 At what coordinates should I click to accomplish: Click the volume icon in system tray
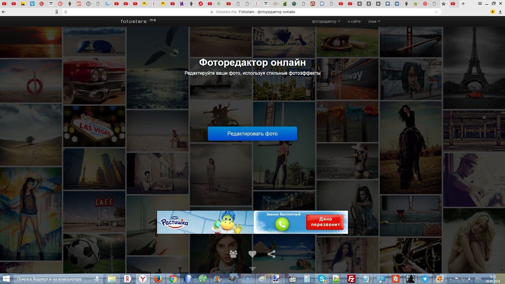[x=469, y=279]
